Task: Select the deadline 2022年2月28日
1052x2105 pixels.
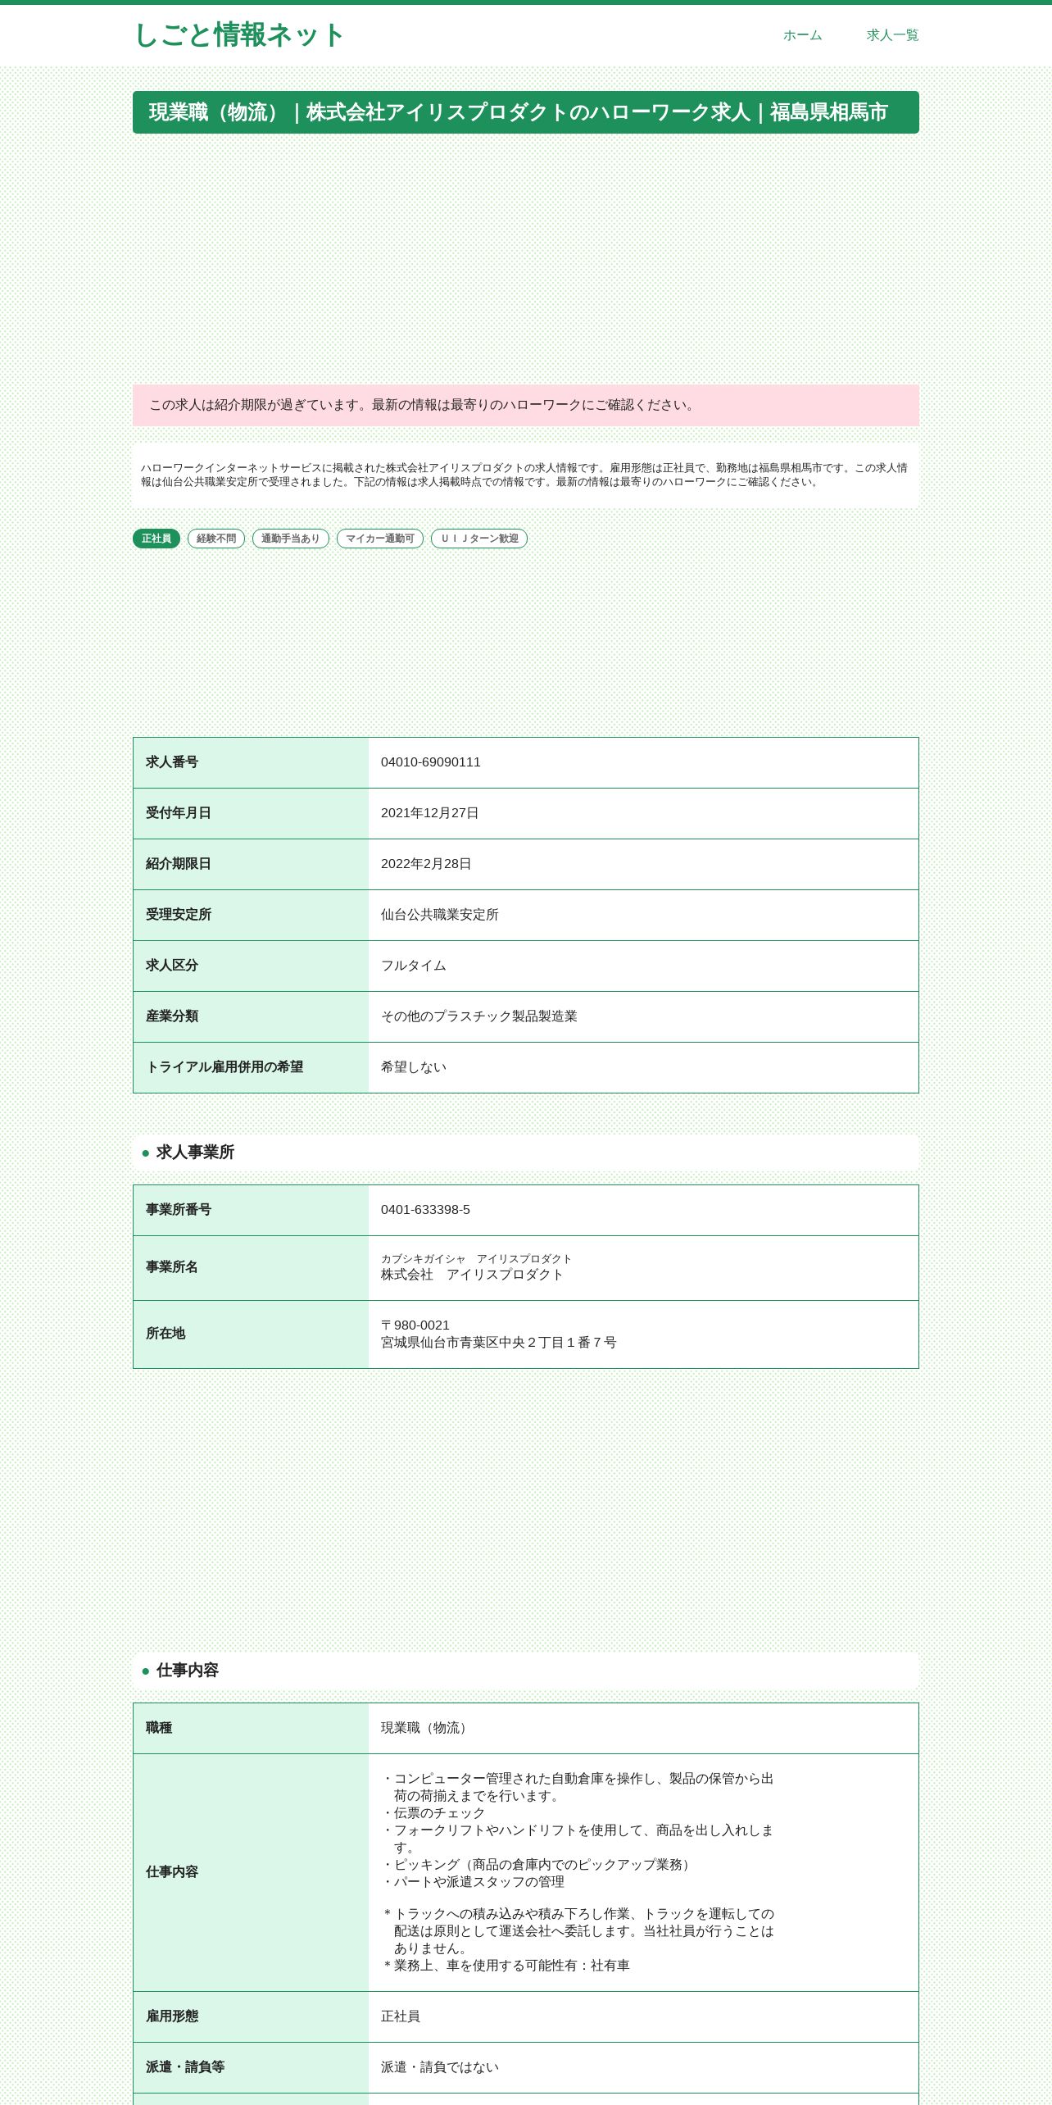Action: [x=426, y=864]
